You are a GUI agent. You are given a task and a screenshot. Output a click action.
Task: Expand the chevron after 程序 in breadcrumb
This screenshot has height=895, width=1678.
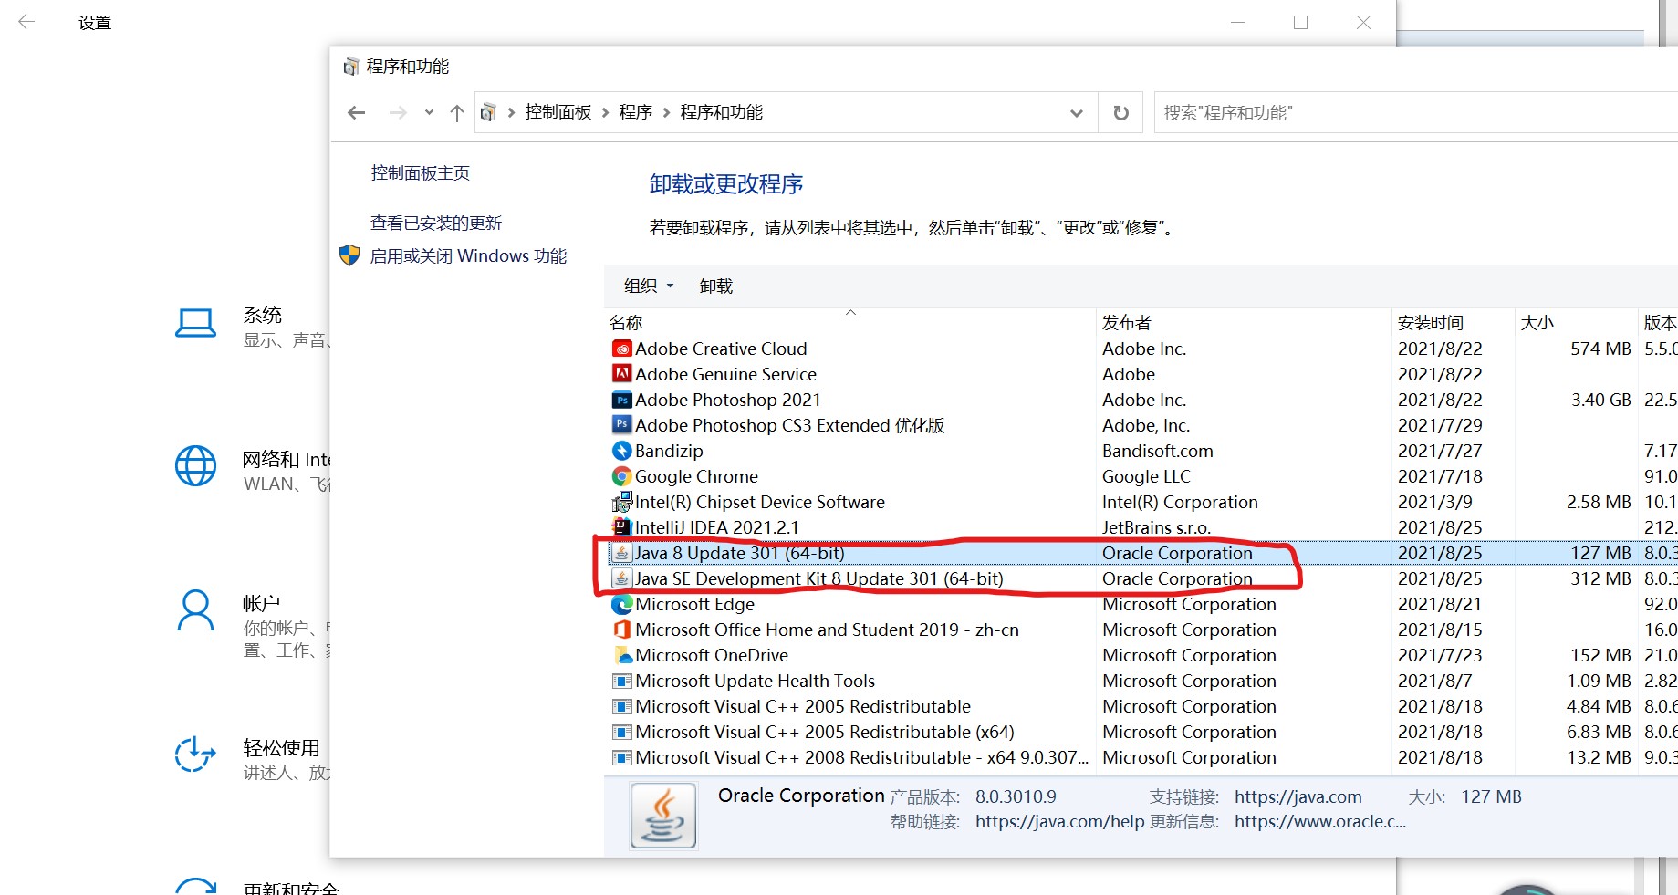(x=666, y=113)
